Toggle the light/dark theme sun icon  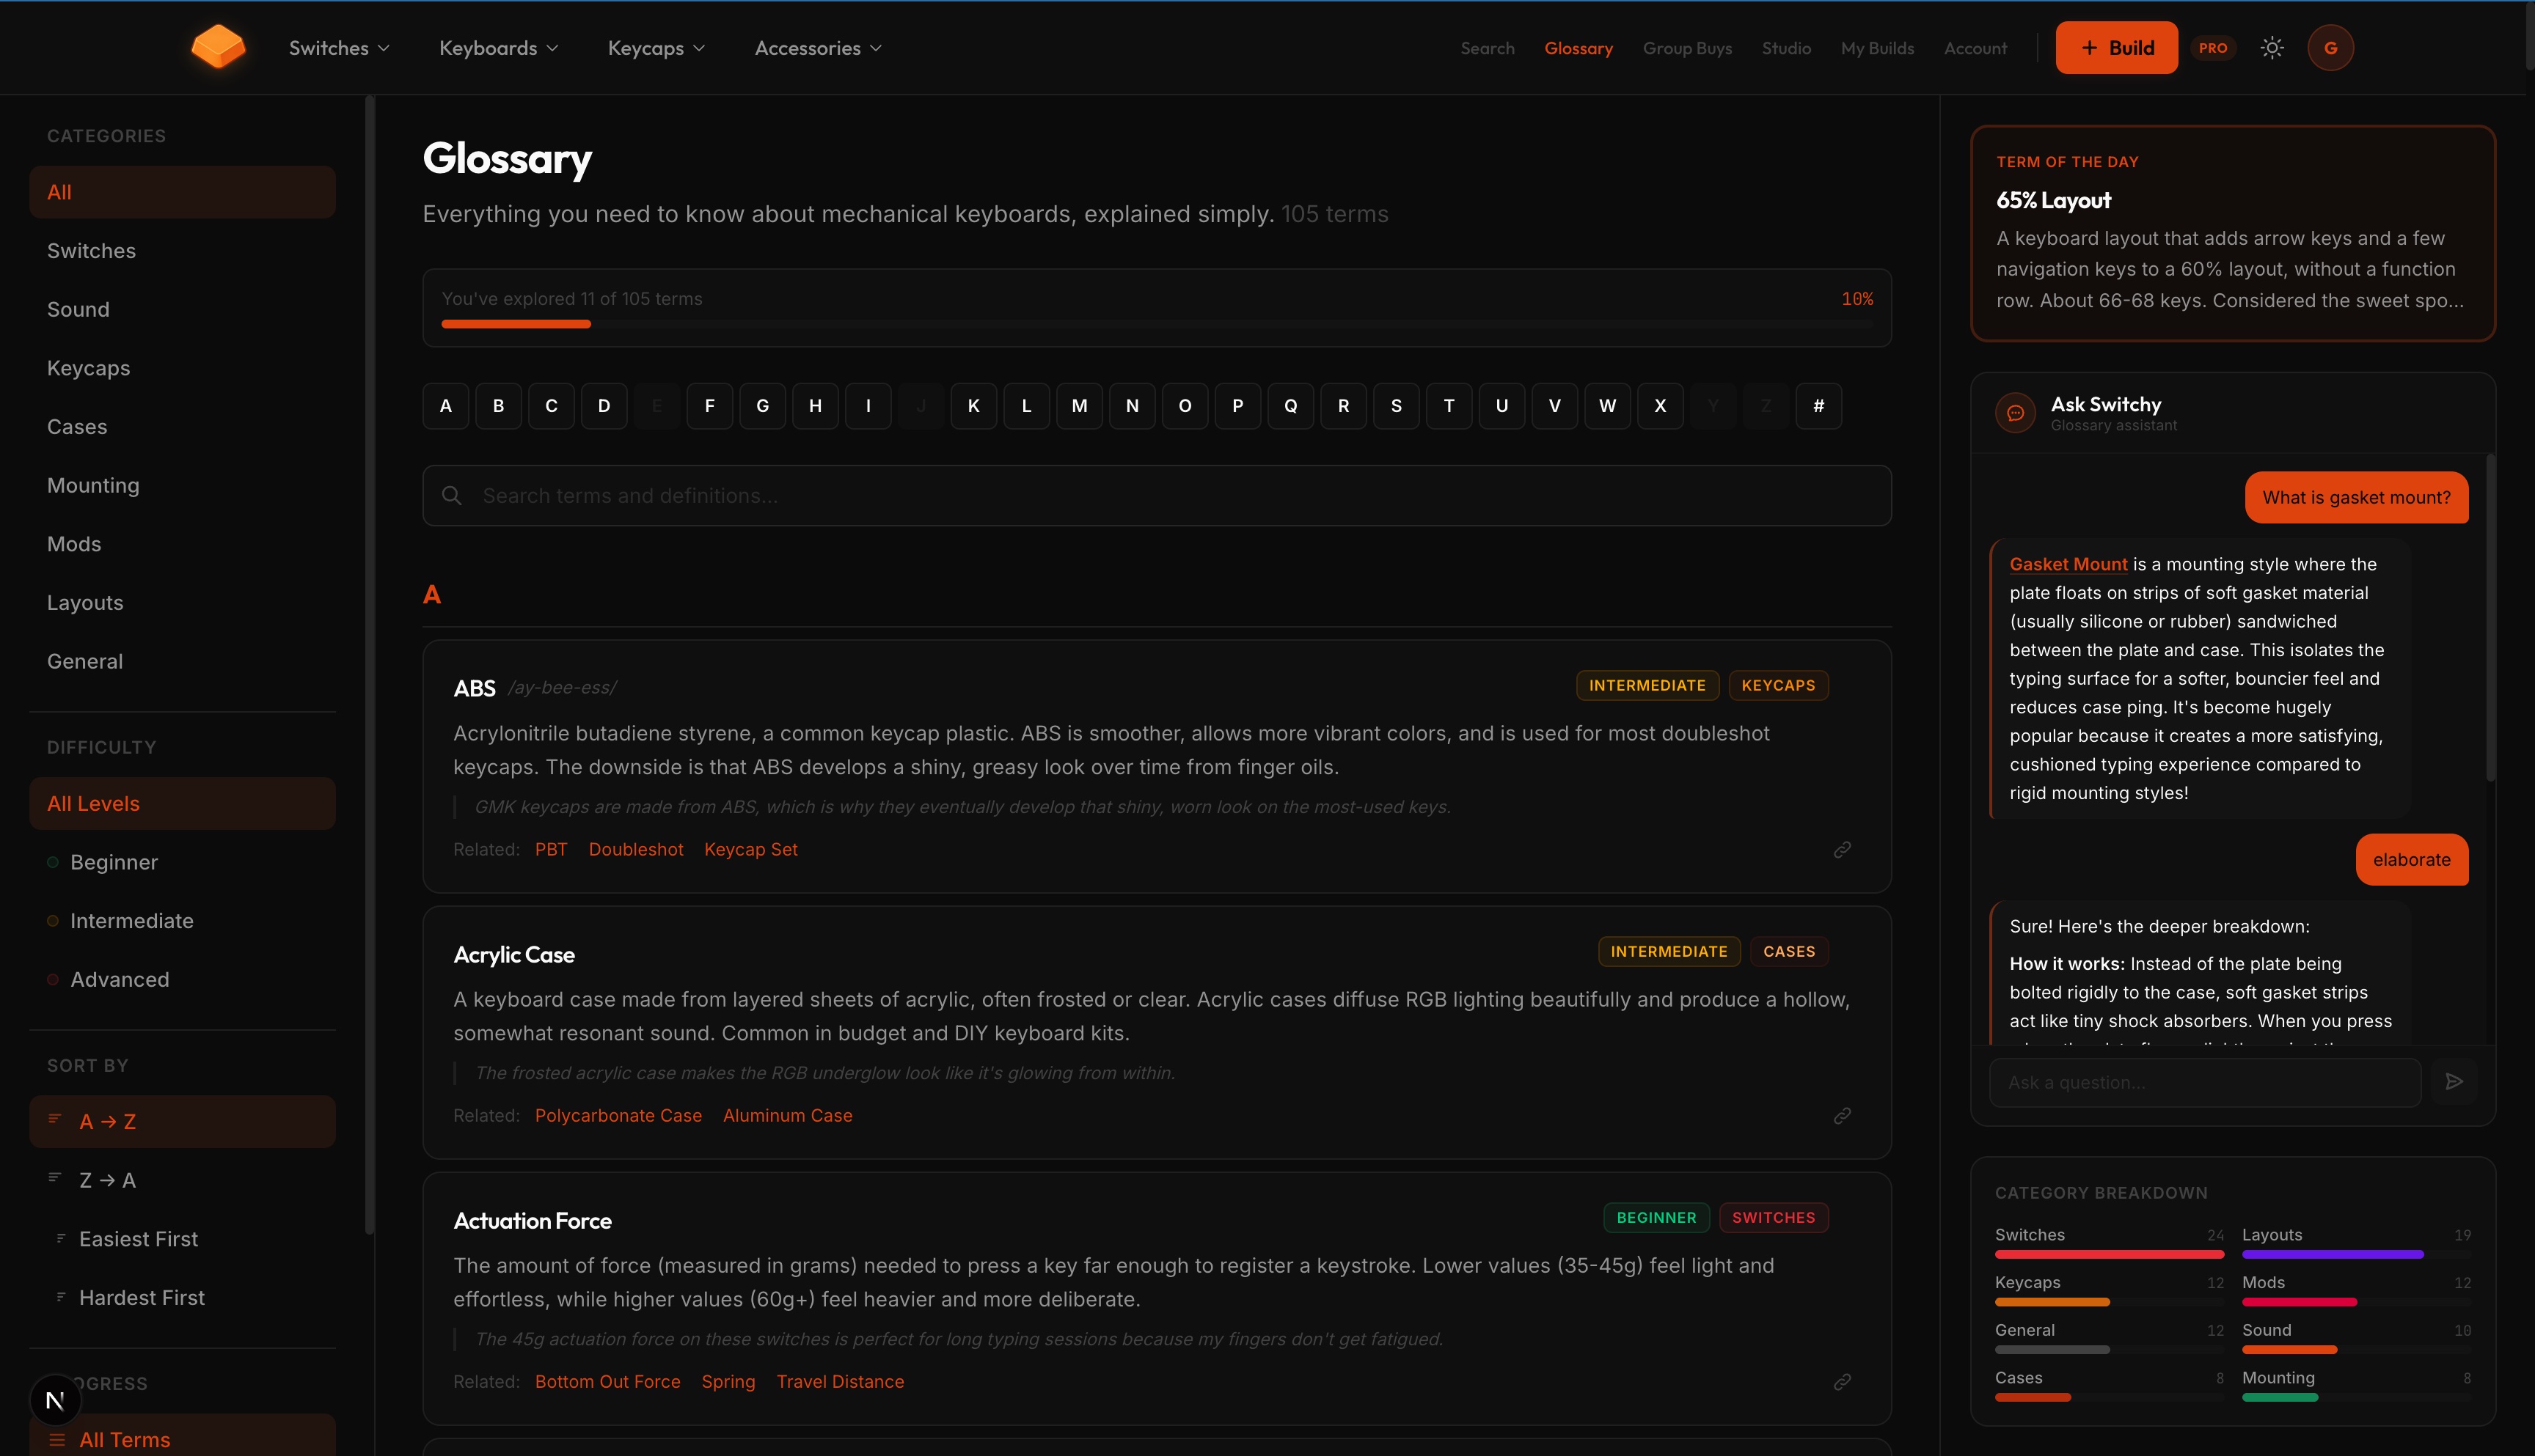coord(2272,48)
